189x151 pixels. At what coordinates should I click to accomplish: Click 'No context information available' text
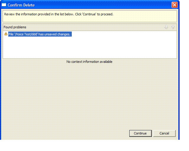tap(89, 62)
